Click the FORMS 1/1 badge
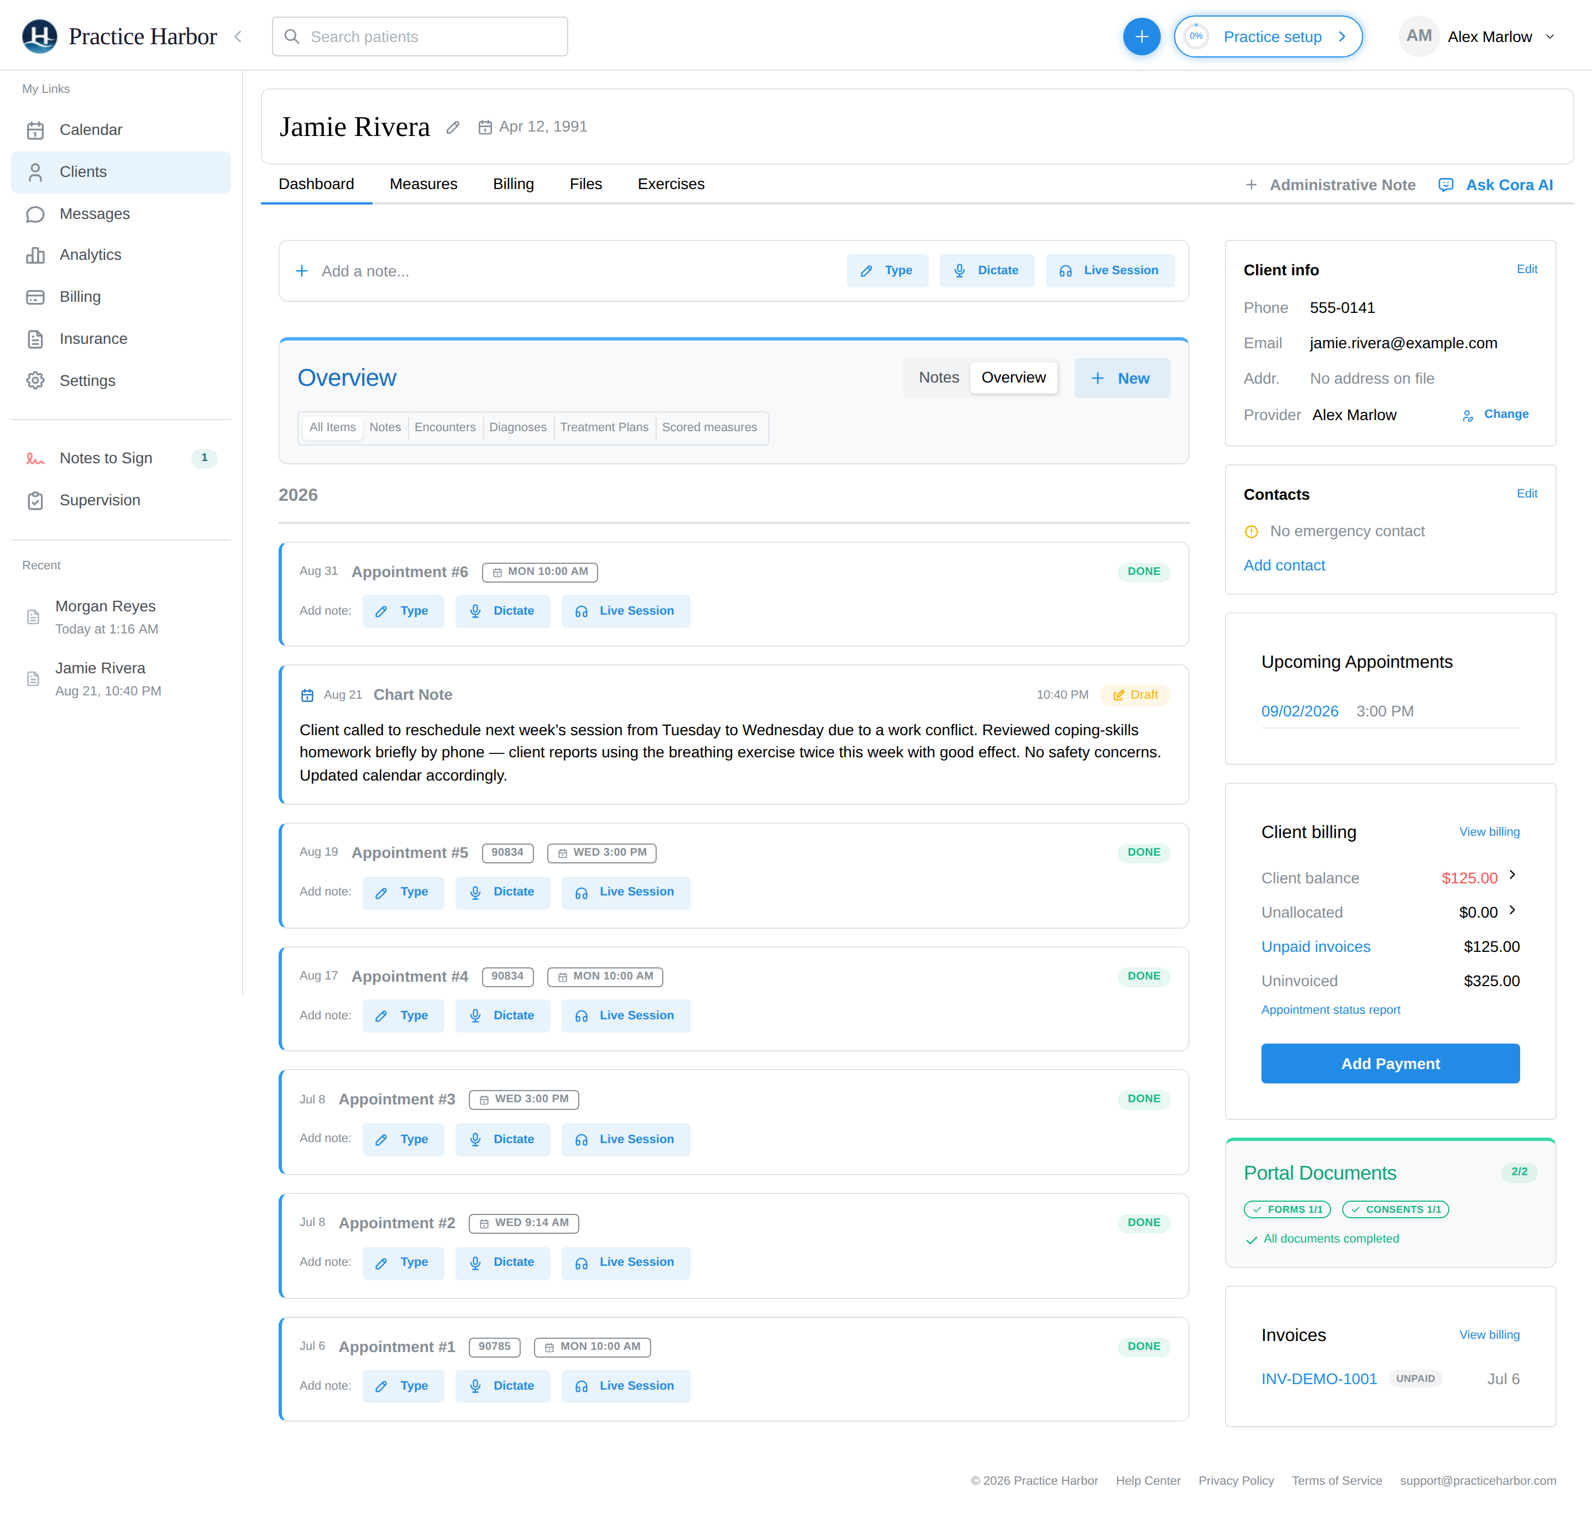The width and height of the screenshot is (1592, 1519). pyautogui.click(x=1287, y=1209)
